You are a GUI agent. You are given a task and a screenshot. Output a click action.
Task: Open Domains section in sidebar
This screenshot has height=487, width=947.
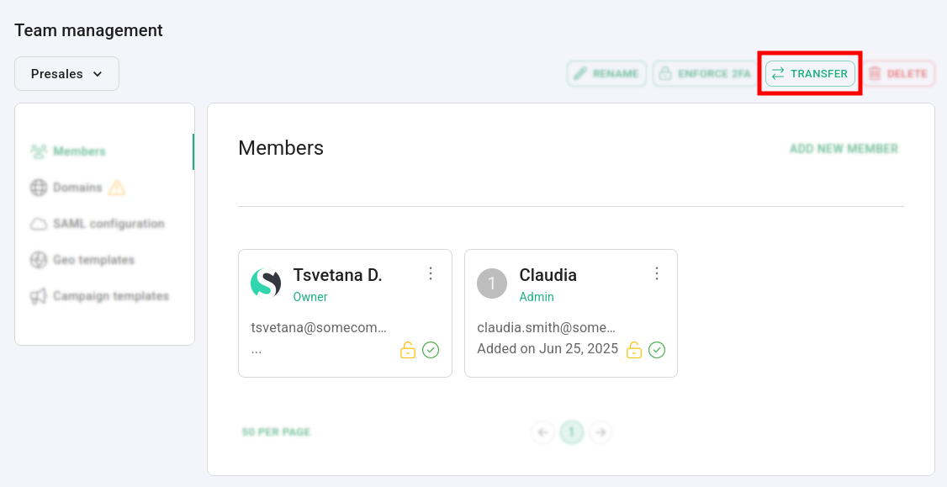[x=77, y=188]
